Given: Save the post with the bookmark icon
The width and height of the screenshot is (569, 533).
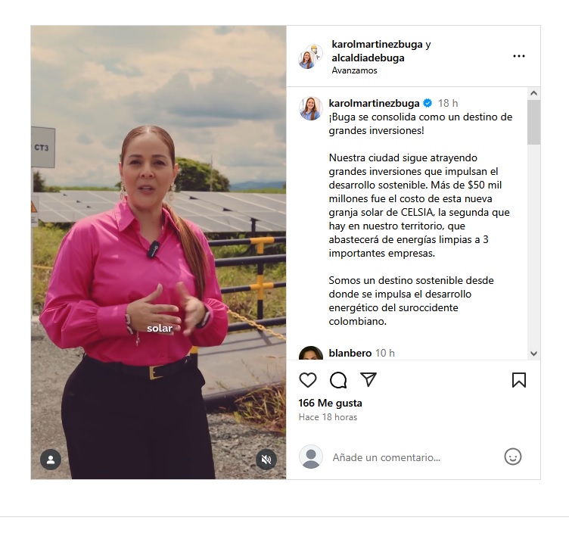Looking at the screenshot, I should click(519, 380).
